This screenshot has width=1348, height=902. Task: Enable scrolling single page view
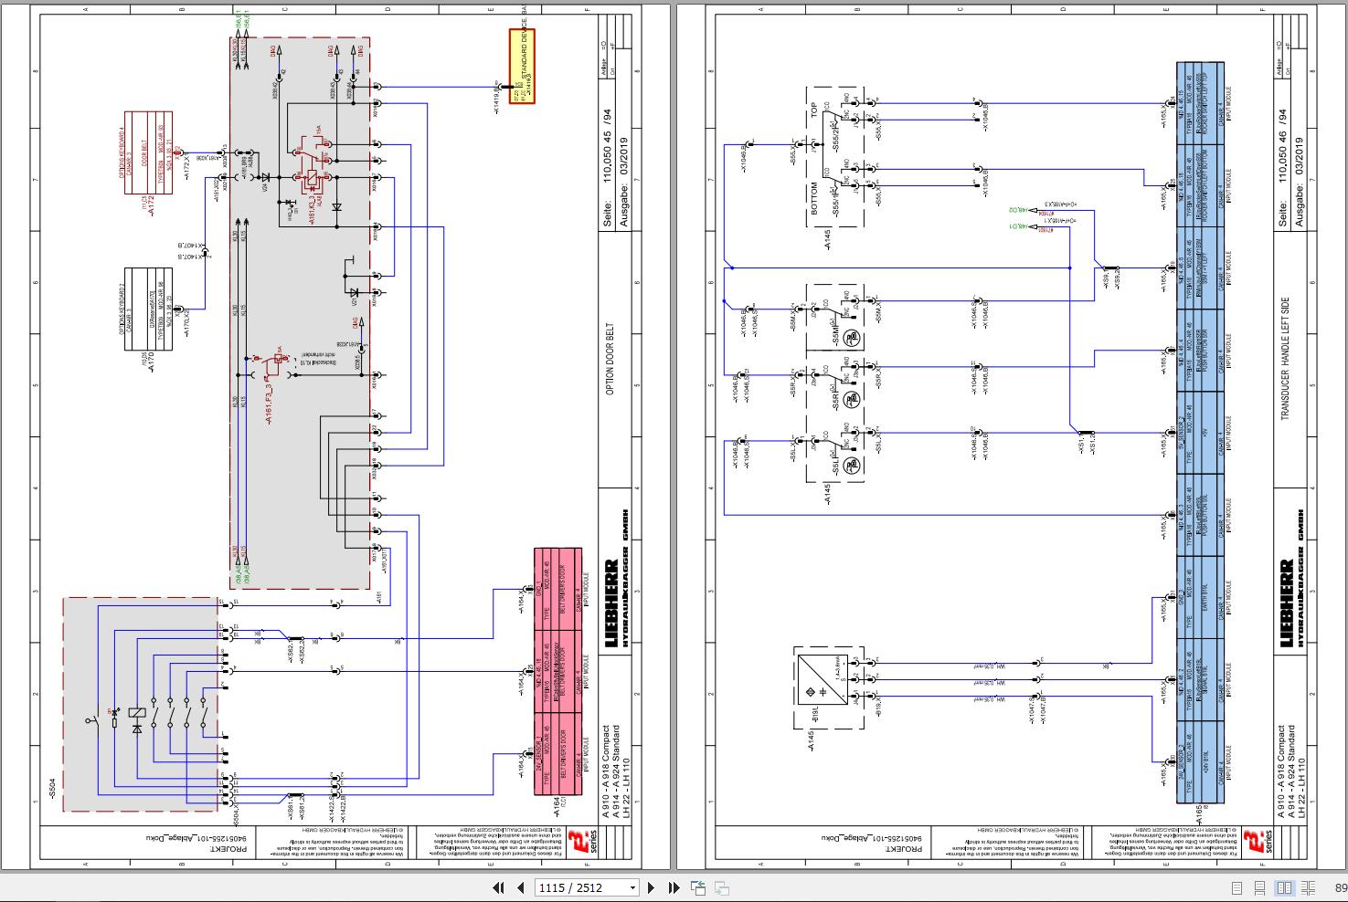[1259, 888]
